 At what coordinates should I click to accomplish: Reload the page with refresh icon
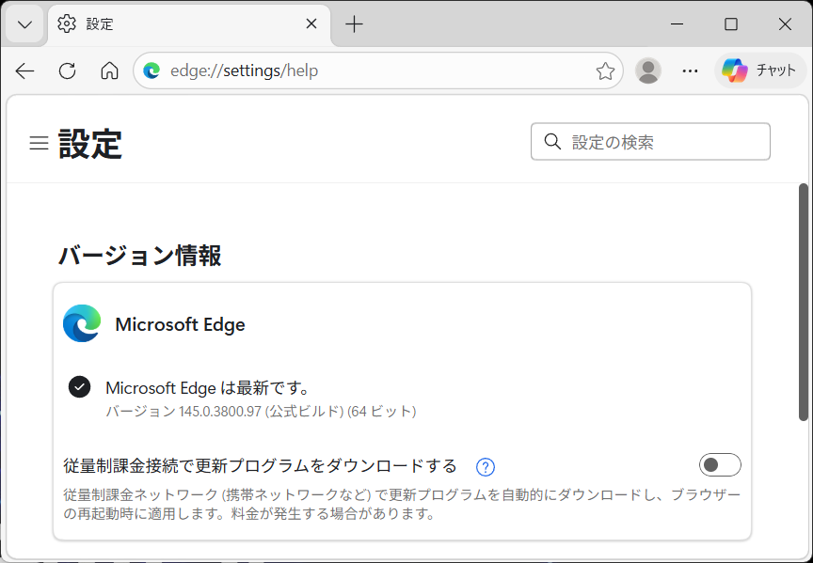click(x=68, y=70)
